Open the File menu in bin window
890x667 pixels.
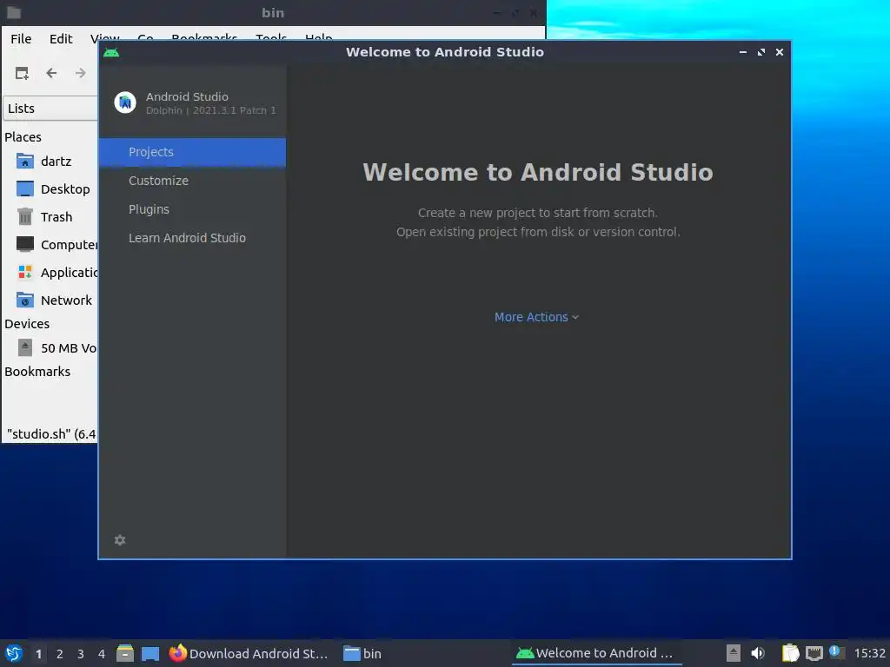tap(21, 38)
